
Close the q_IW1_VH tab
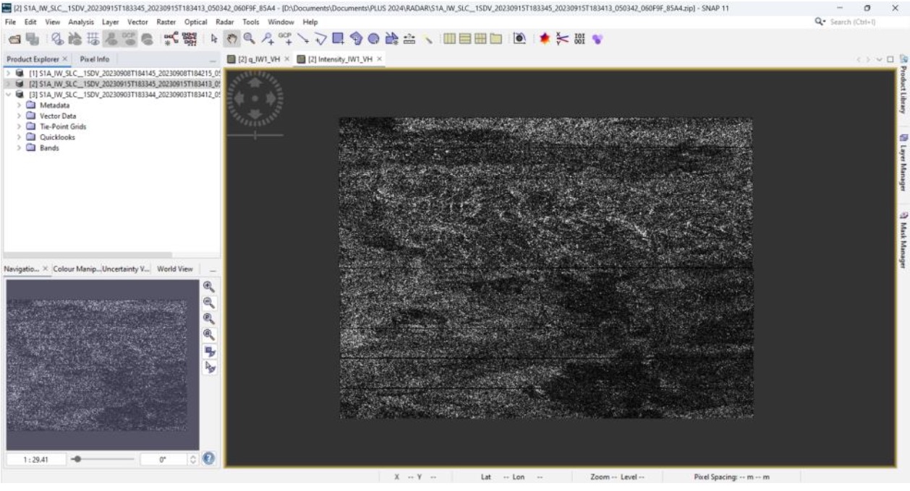(286, 59)
